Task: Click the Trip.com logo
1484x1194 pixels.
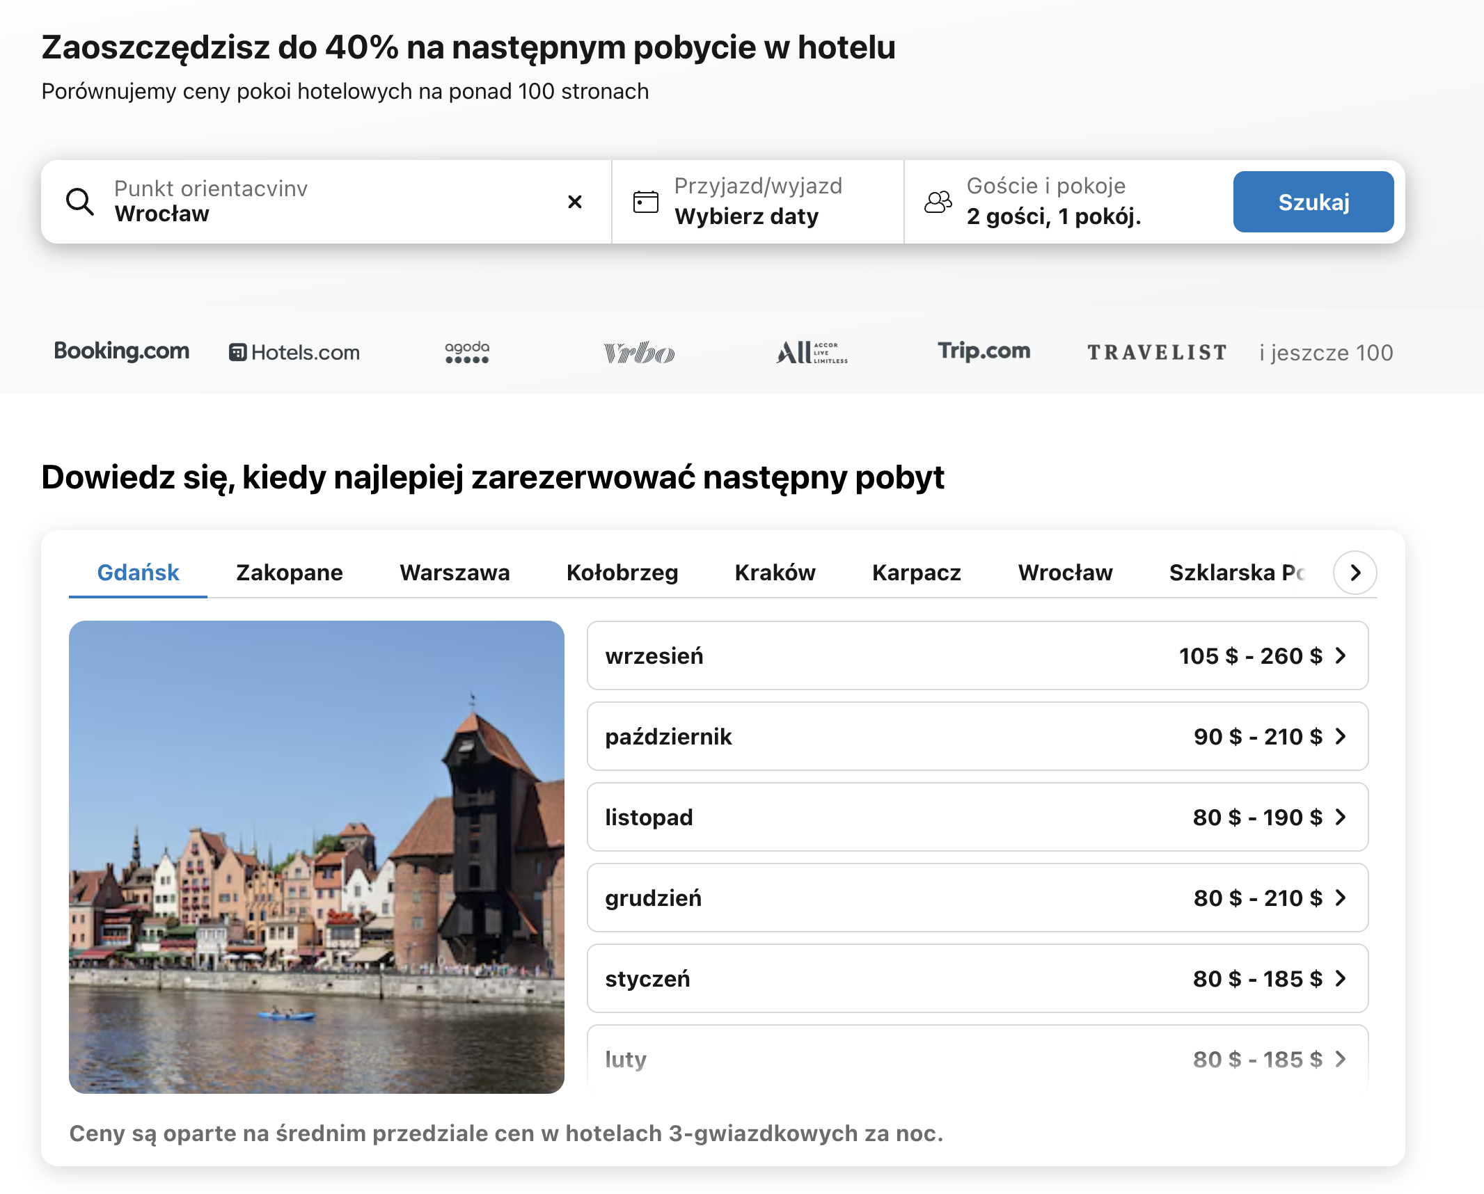Action: [984, 351]
